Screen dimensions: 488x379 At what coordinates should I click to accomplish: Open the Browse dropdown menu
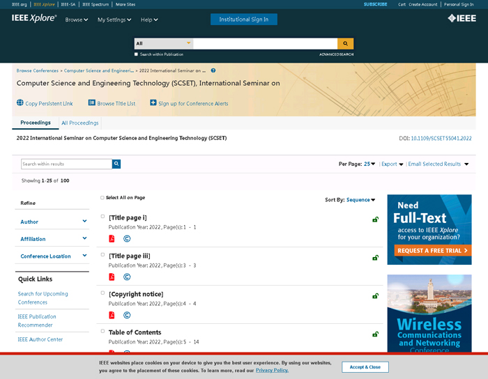77,20
